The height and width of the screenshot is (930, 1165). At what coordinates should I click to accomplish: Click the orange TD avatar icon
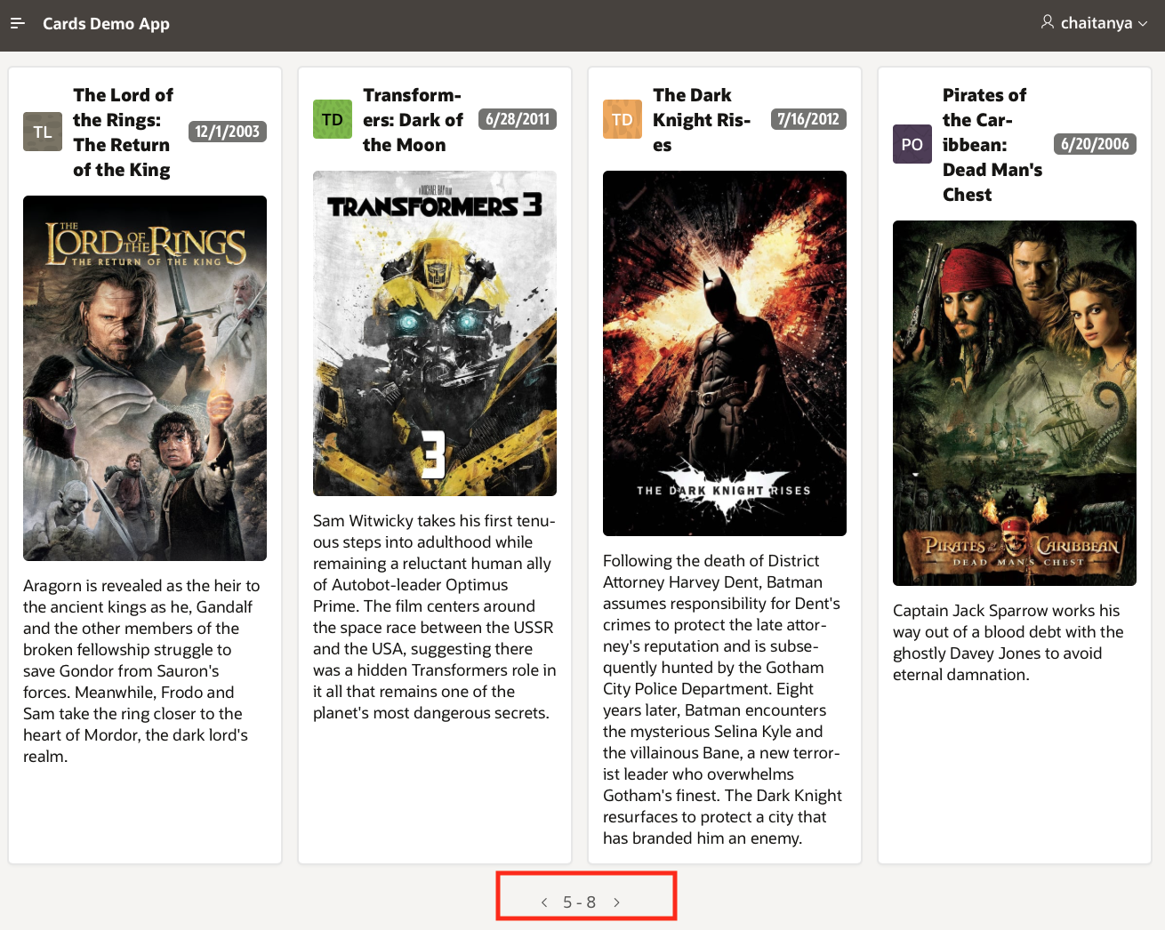623,119
